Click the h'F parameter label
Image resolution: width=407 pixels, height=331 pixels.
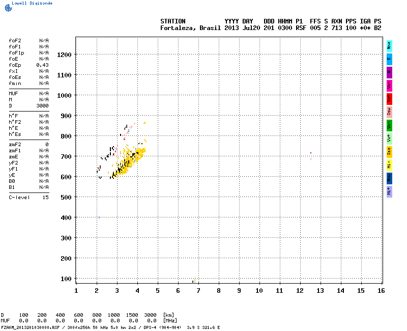13,116
